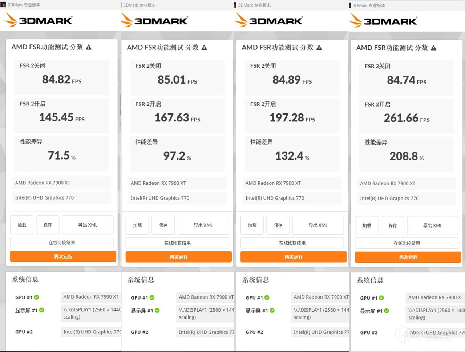Click 加载 in the 197.28 FPS window
The image size is (465, 352).
[x=252, y=225]
